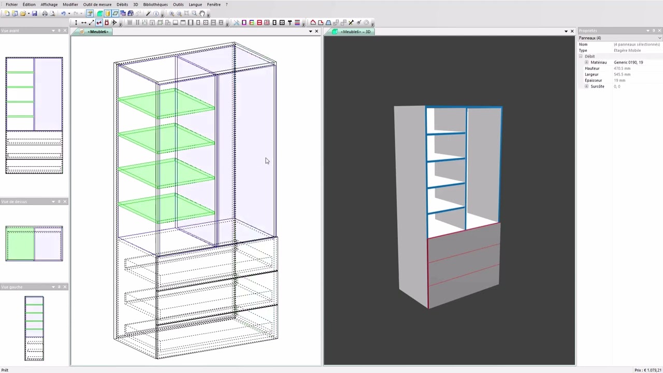Screen dimensions: 663x373
Task: Click the Prix € 1.079,21 status text
Action: click(647, 370)
